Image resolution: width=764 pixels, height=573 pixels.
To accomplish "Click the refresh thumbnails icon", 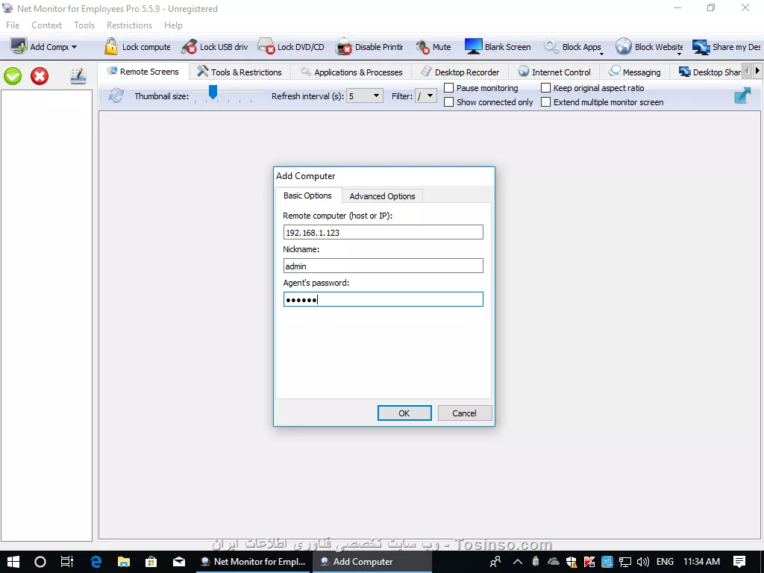I will (116, 95).
